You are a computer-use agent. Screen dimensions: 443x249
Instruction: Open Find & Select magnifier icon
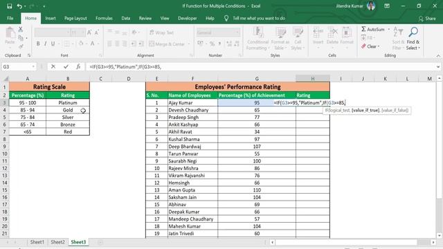[x=413, y=32]
